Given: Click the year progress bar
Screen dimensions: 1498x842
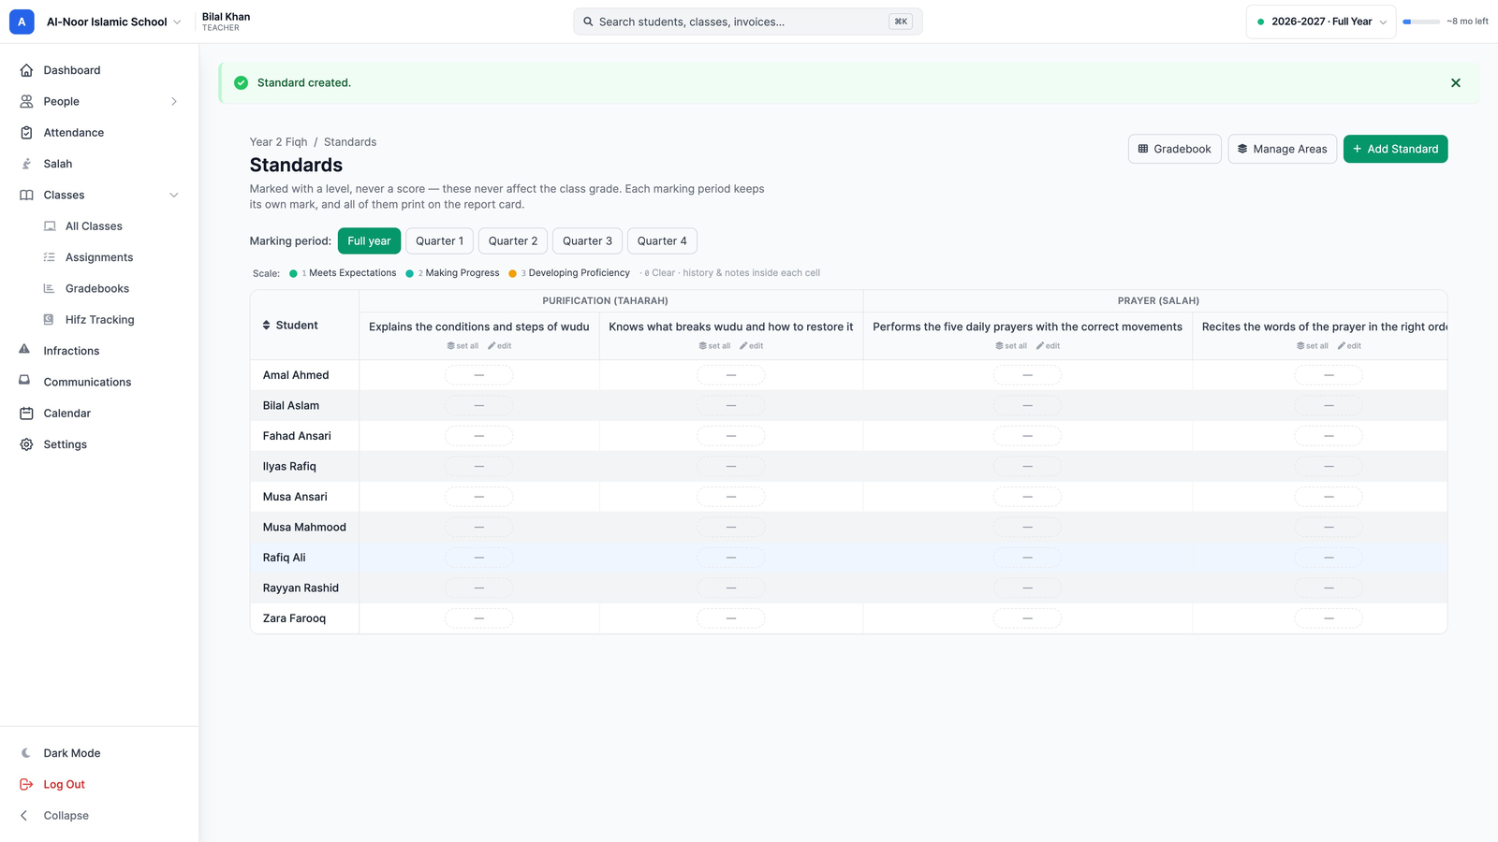Looking at the screenshot, I should (x=1421, y=22).
